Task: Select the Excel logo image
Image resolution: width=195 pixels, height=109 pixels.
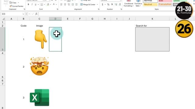Action: 39,97
